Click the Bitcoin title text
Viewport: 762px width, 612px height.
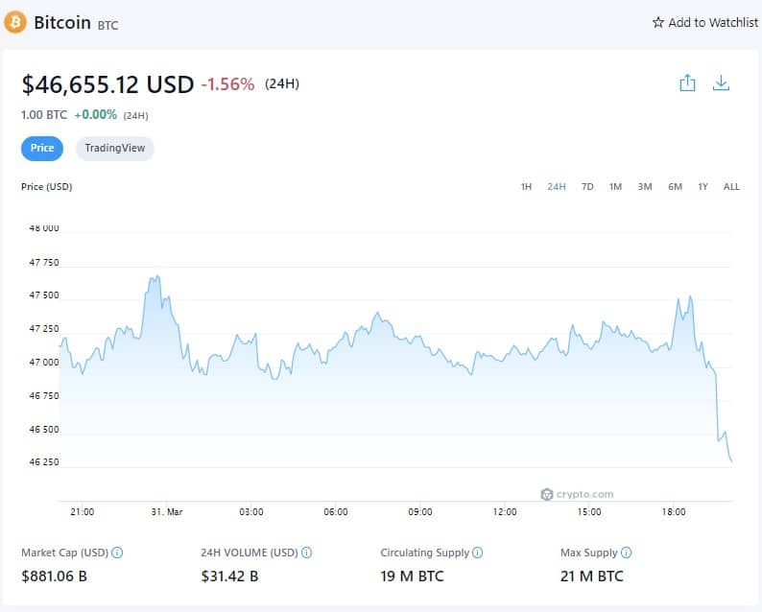pyautogui.click(x=62, y=22)
